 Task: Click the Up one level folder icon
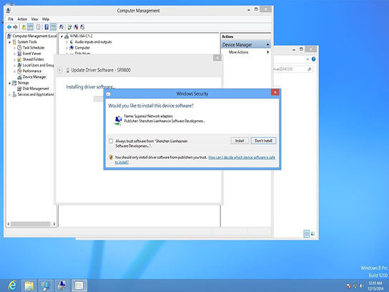(24, 27)
